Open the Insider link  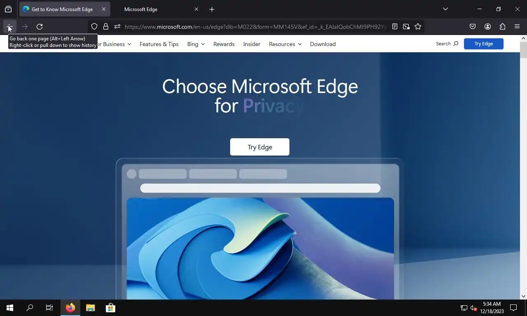(252, 44)
